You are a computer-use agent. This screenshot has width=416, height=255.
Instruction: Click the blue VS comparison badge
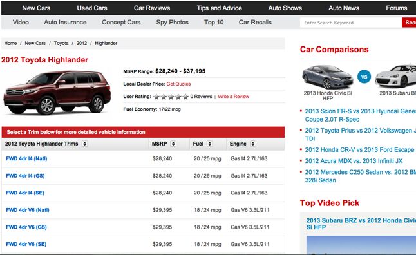tap(364, 77)
